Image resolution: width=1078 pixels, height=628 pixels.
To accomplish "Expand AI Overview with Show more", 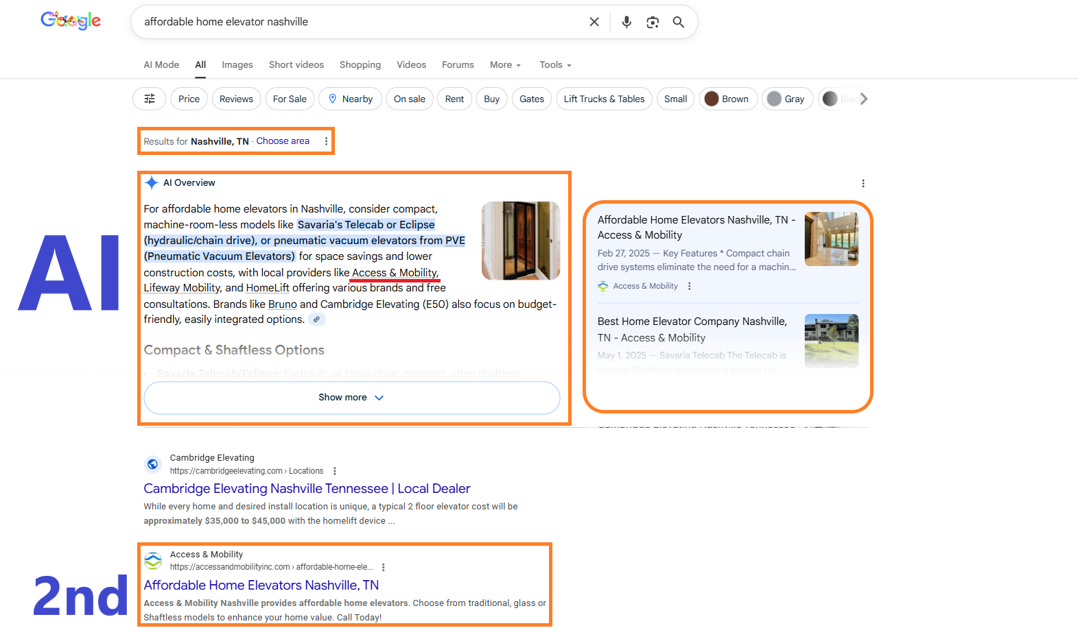I will pyautogui.click(x=352, y=398).
